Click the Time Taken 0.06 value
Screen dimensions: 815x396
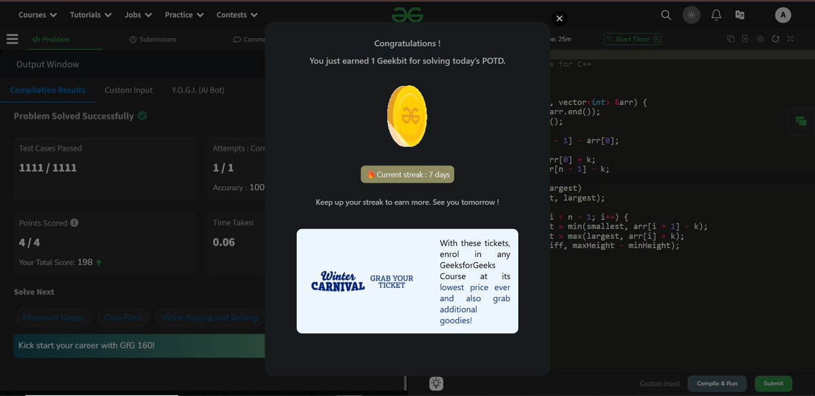click(x=223, y=242)
